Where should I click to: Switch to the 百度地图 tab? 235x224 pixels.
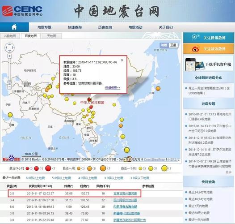click(x=31, y=36)
